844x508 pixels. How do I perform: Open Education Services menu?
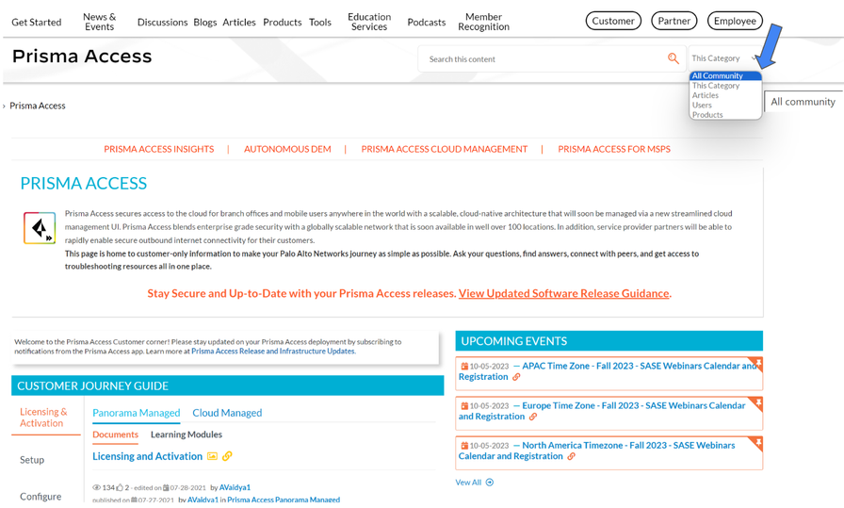[369, 22]
